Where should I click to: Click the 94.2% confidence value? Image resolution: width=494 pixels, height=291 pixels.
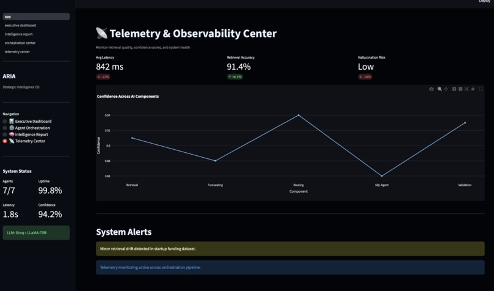point(50,215)
